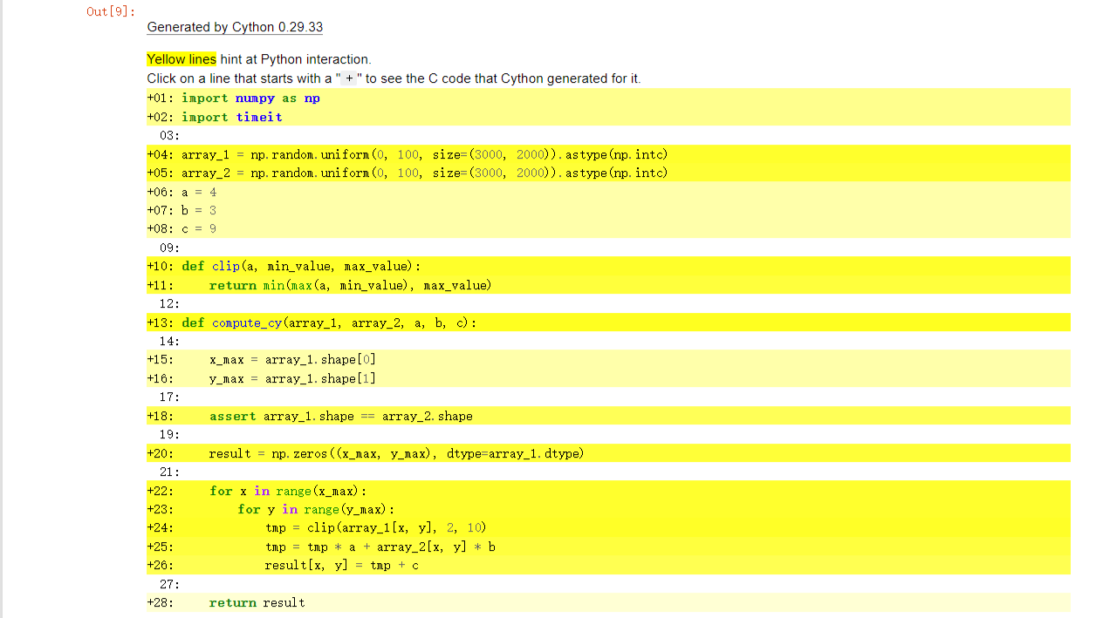Viewport: 1096px width, 618px height.
Task: Expand line +22 for x in range
Action: click(608, 491)
